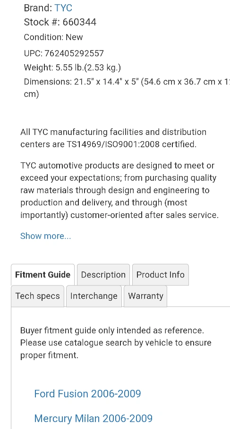
Task: Open Ford Fusion 2006-2009 fitment link
Action: pyautogui.click(x=88, y=394)
